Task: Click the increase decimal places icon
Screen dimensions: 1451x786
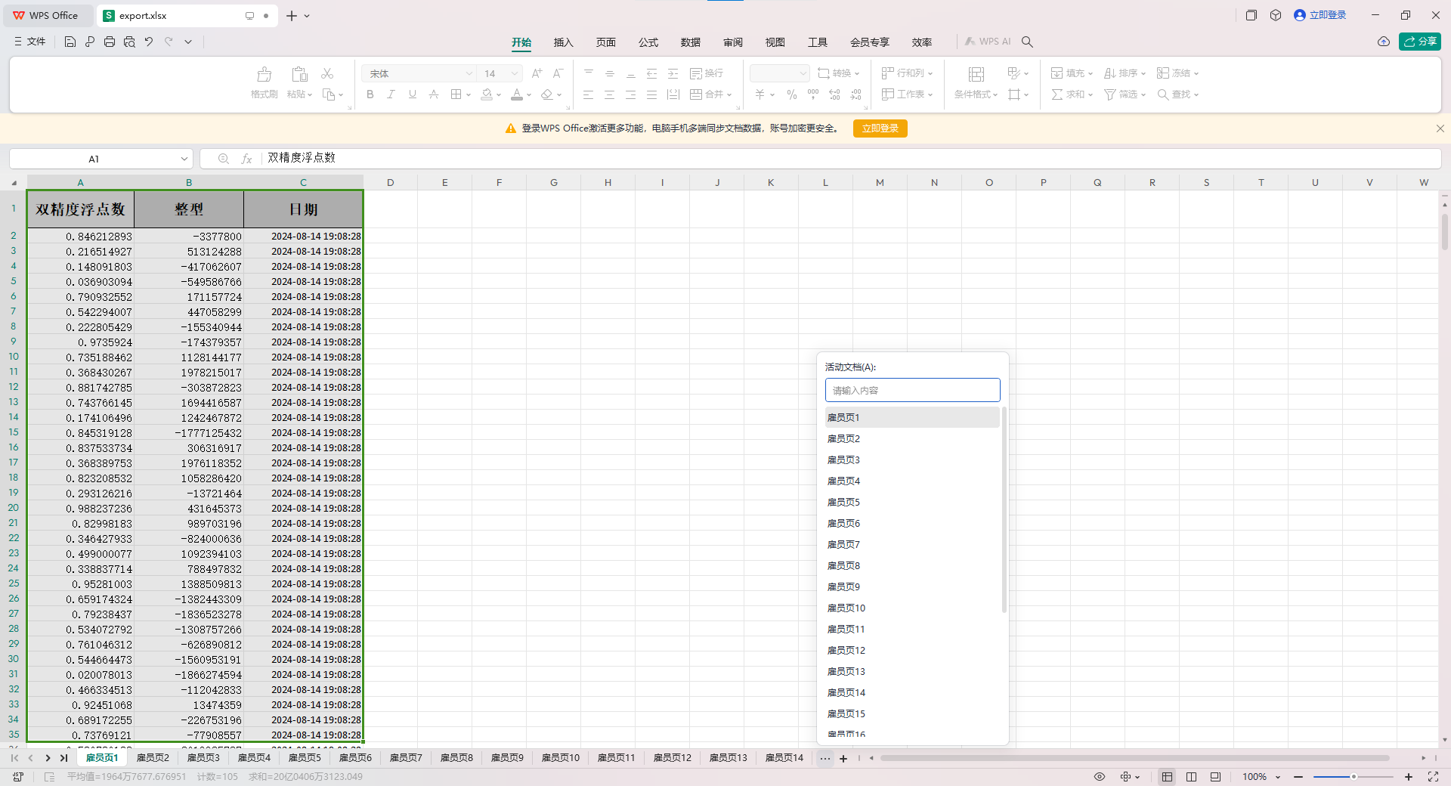Action: click(x=834, y=94)
